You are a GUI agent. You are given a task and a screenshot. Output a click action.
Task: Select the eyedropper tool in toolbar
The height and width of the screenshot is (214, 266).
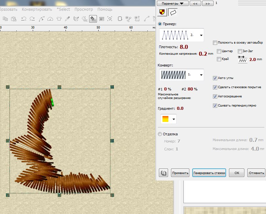click(68, 19)
